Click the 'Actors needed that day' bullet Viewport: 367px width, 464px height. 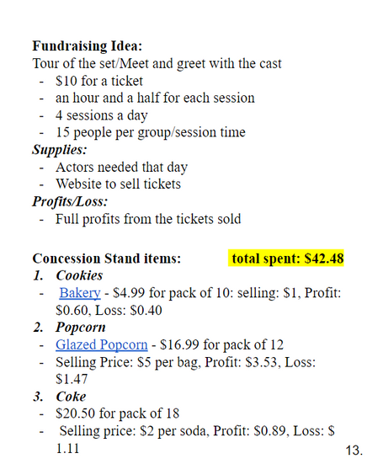[x=121, y=168]
